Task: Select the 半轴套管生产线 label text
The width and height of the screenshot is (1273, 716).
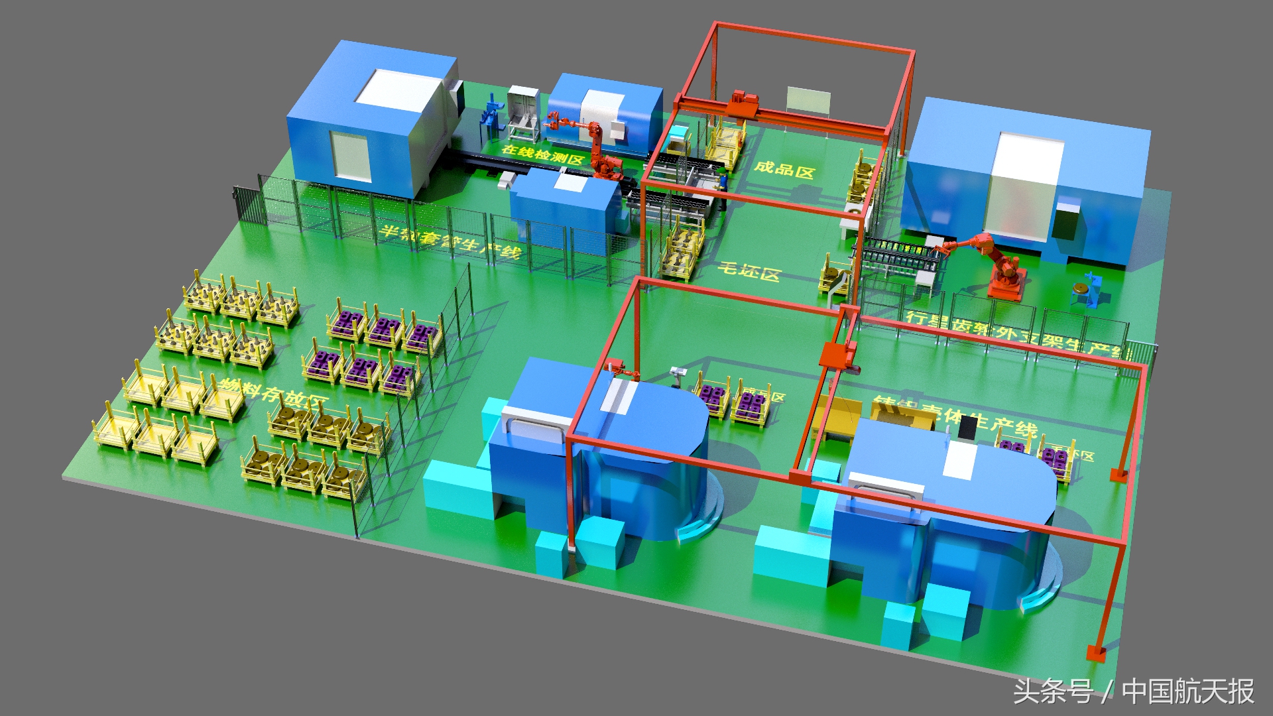Action: (451, 242)
